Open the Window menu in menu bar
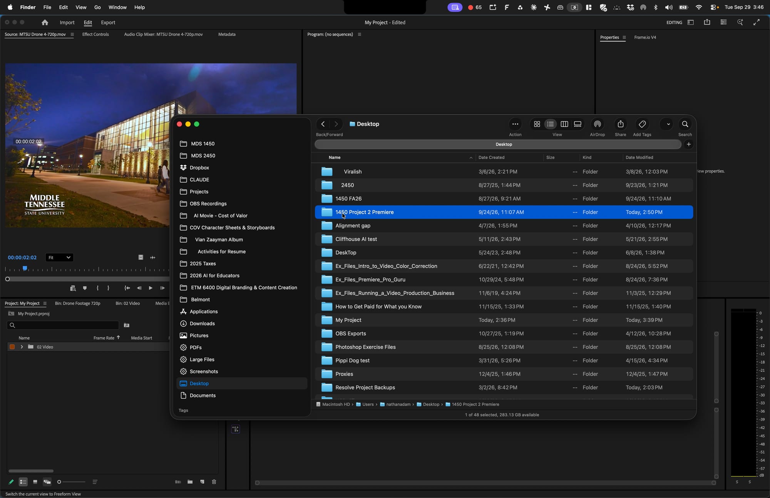 tap(117, 7)
